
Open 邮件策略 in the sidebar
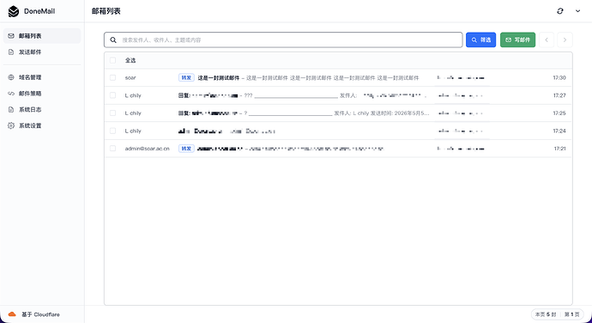click(42, 94)
